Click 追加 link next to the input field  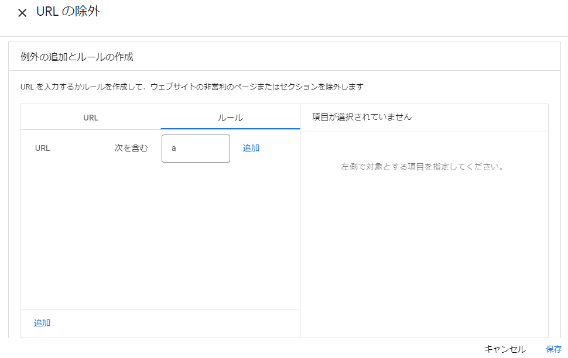coord(251,148)
